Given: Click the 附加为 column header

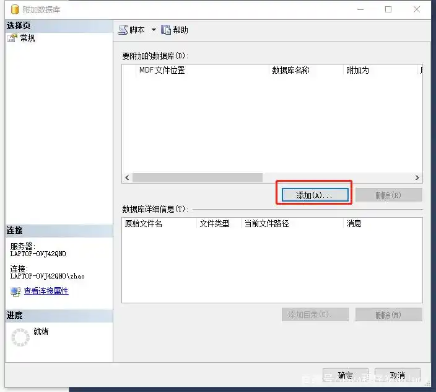Looking at the screenshot, I should tap(380, 70).
